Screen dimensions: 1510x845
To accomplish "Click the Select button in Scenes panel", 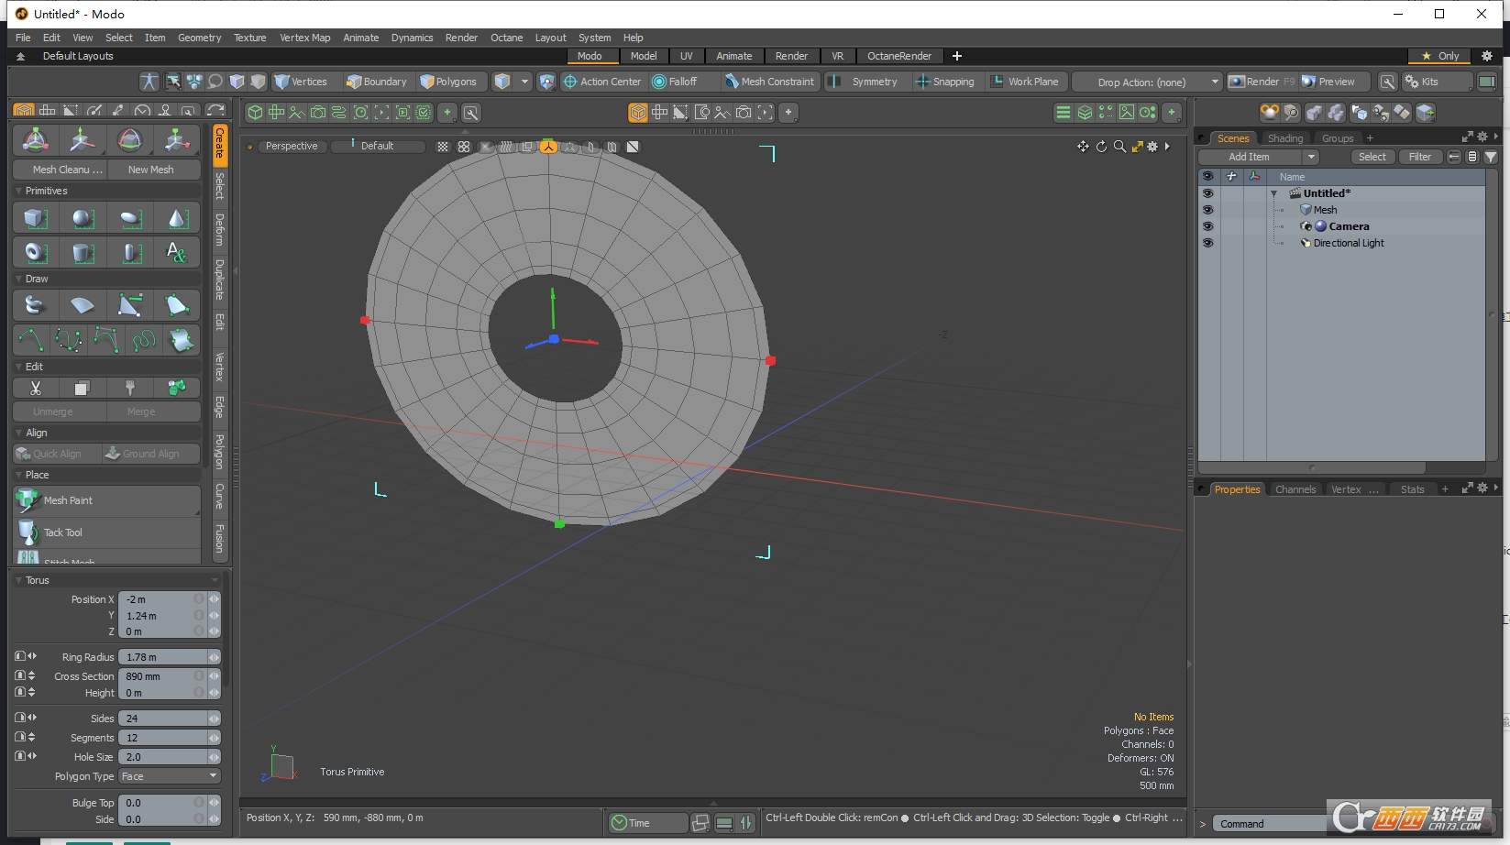I will click(x=1372, y=157).
